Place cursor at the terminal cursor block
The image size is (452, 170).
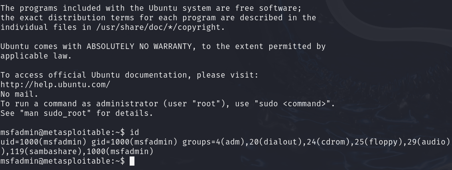pos(132,161)
